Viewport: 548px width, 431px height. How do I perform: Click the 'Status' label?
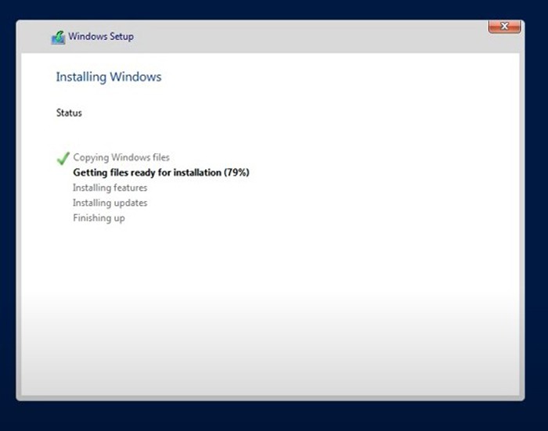tap(69, 113)
